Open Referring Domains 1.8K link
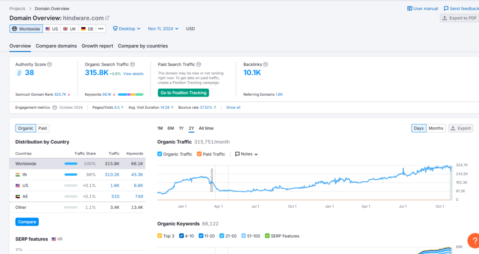479x254 pixels. click(279, 94)
